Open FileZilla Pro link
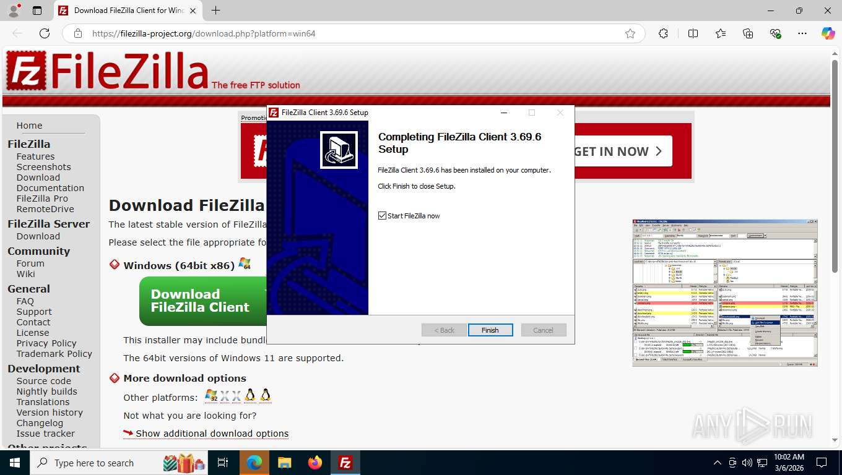 42,199
